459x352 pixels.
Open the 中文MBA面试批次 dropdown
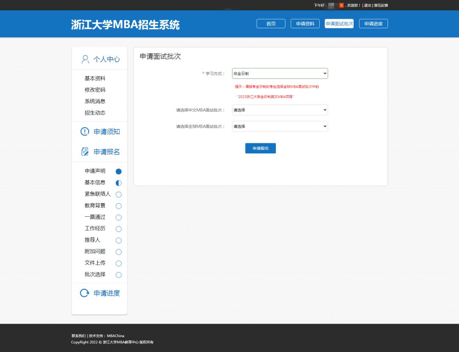[x=280, y=110]
